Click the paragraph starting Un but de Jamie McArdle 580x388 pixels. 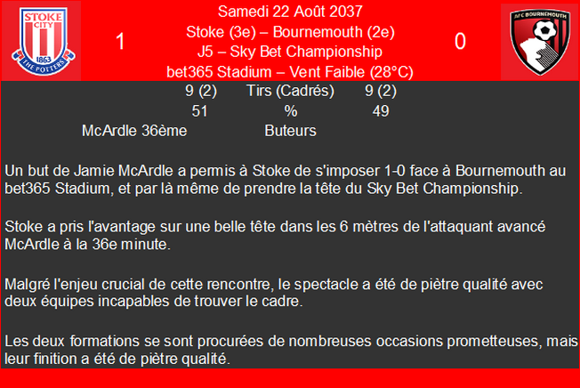click(286, 180)
